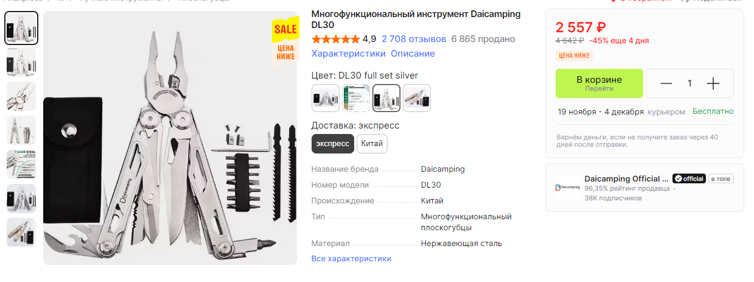Screen dimensions: 754x282
Task: Select the экспресс delivery option
Action: pyautogui.click(x=332, y=144)
